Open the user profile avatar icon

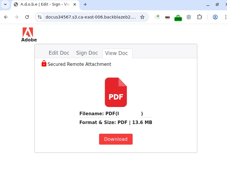[215, 17]
